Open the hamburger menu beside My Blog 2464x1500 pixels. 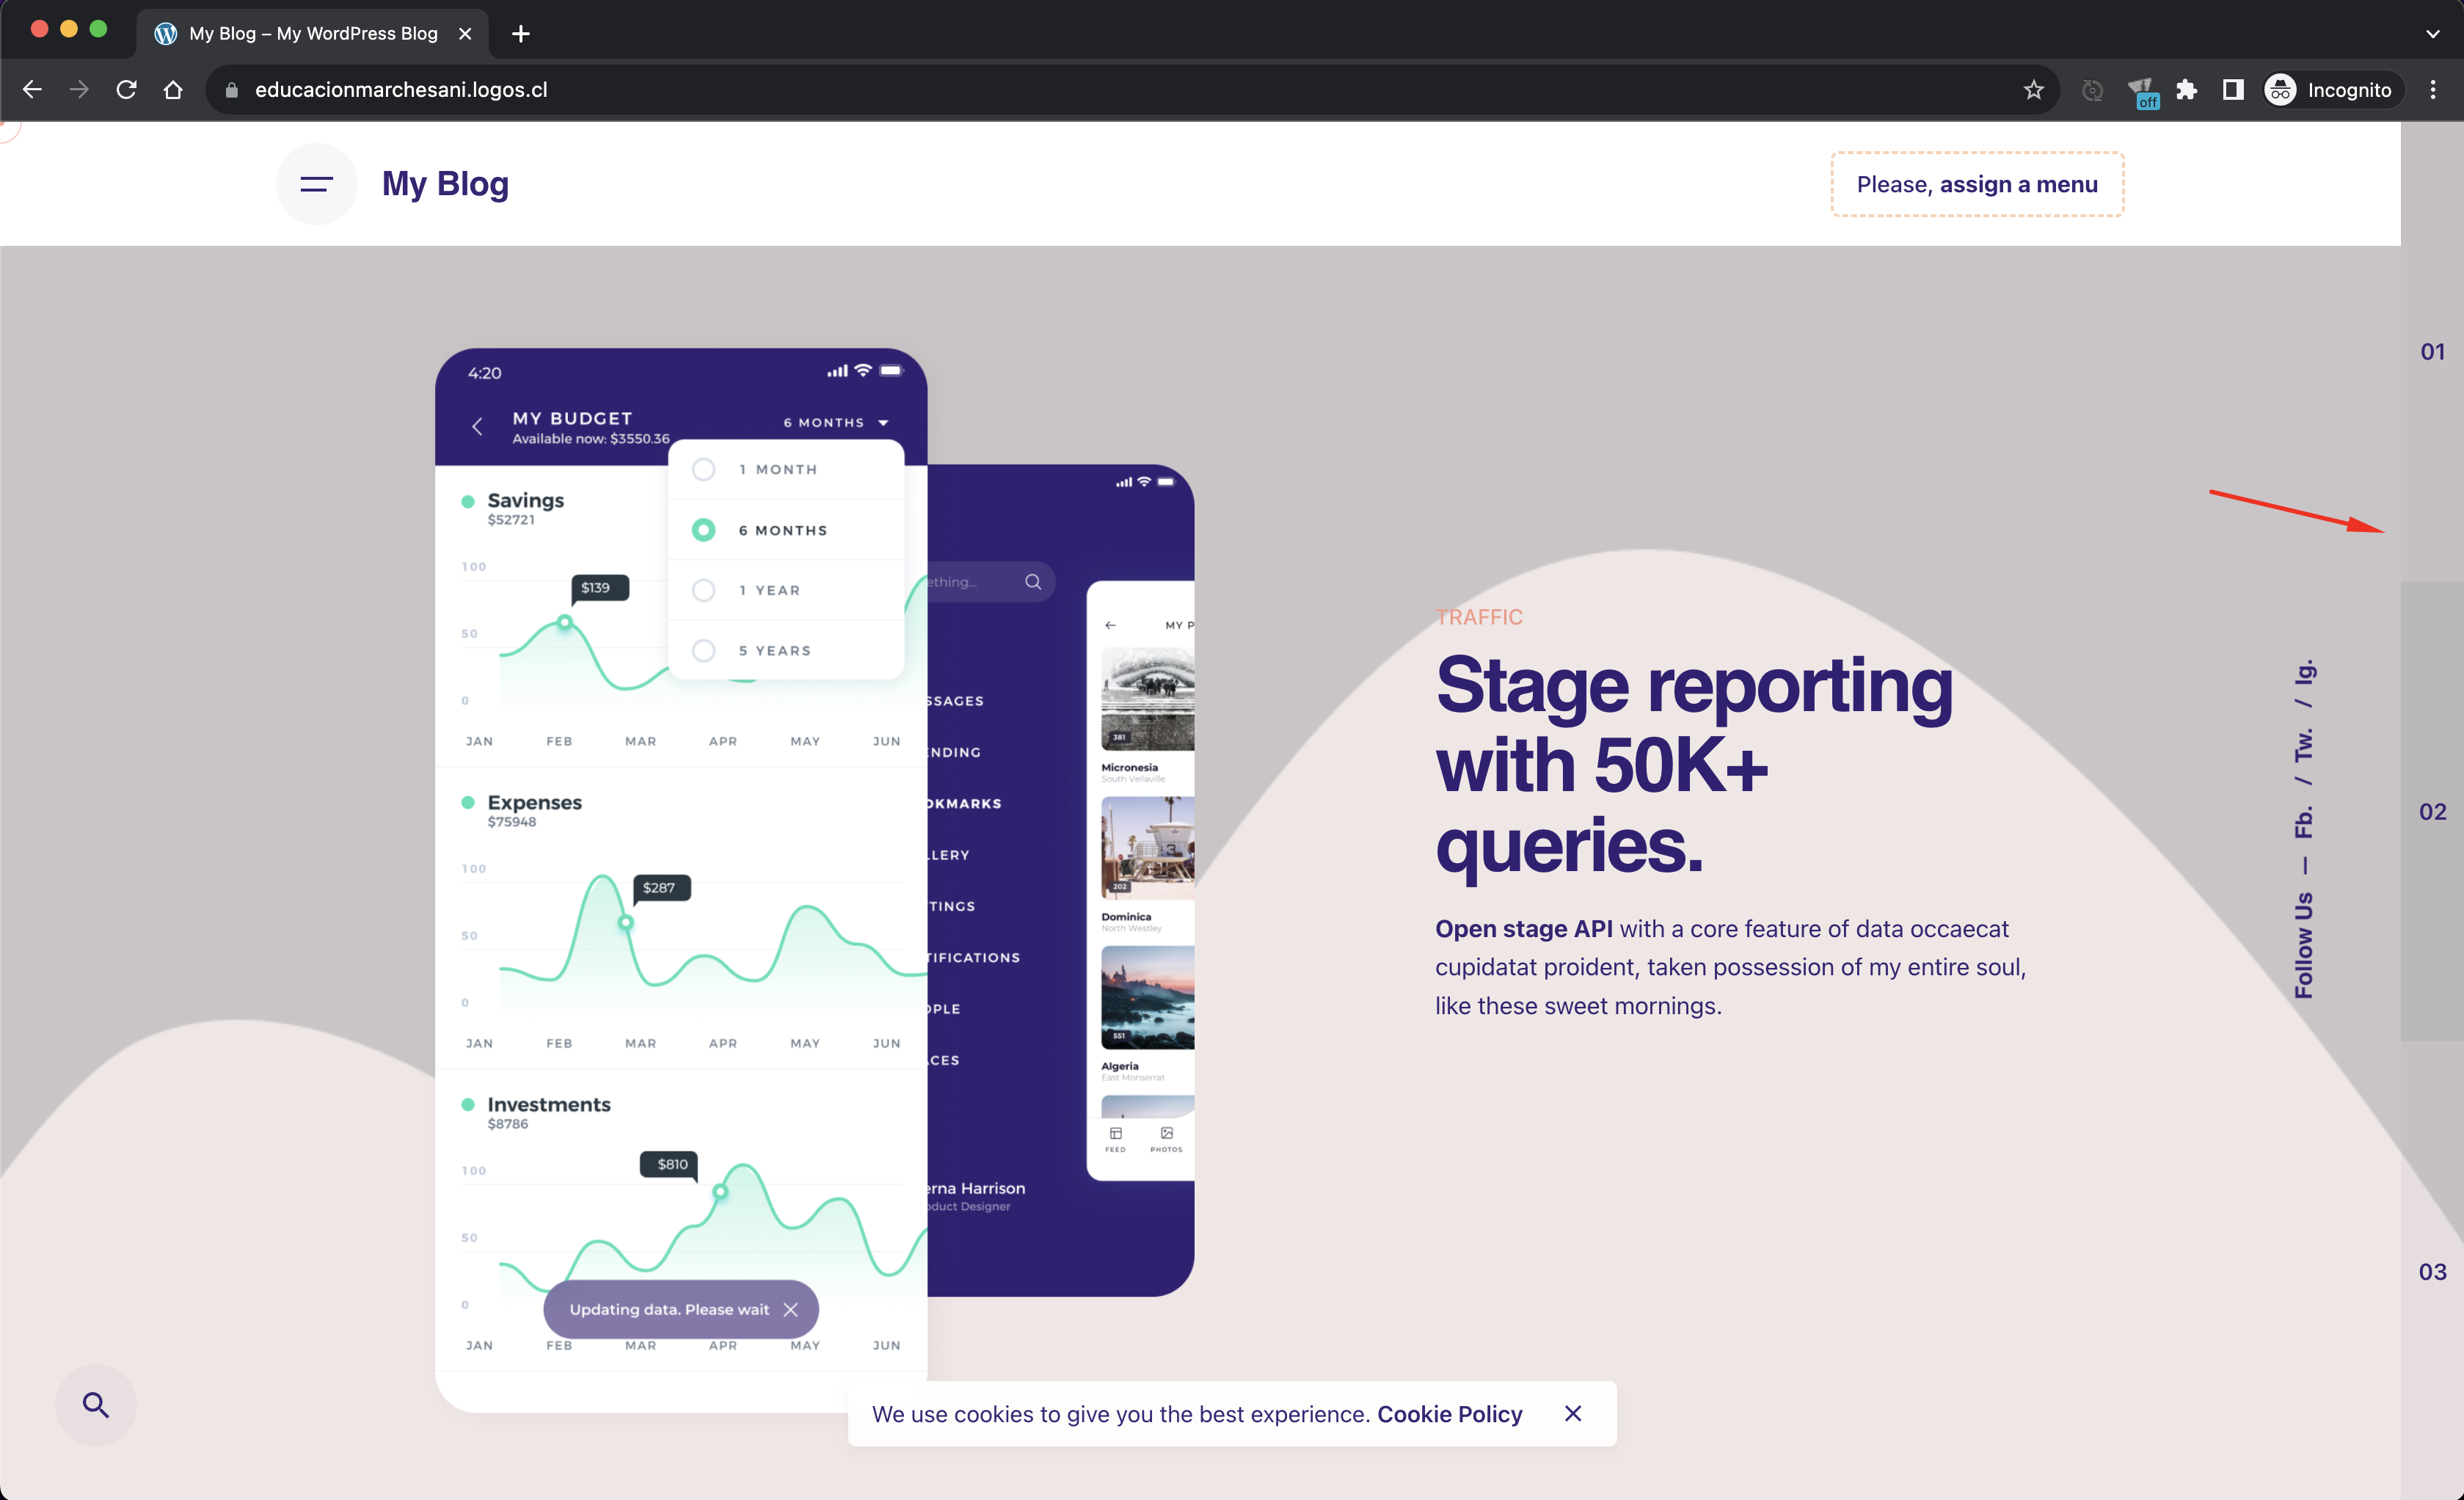316,184
